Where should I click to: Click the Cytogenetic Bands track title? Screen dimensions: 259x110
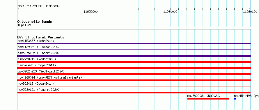[x=35, y=22]
